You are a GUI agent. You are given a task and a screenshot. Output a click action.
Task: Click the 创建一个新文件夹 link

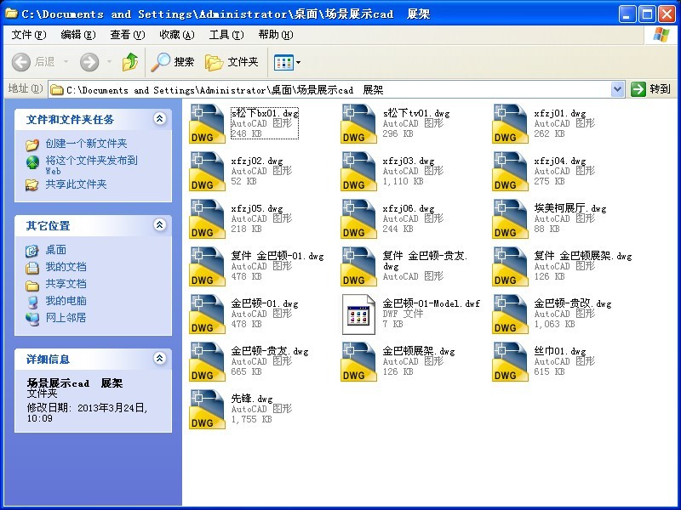pos(86,144)
